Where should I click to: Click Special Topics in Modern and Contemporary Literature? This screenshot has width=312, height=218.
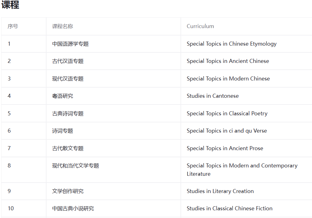[242, 166]
